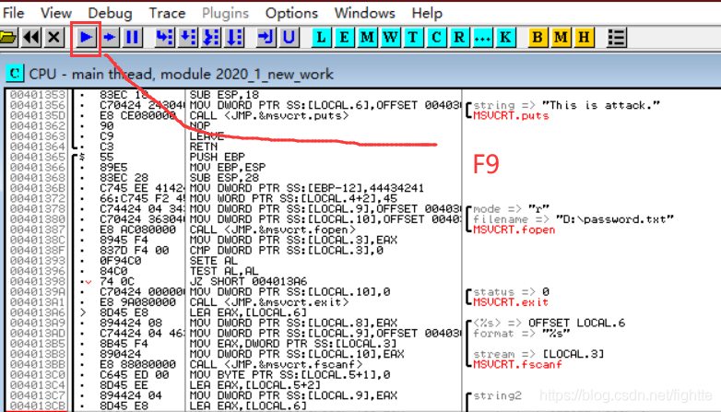721x412 pixels.
Task: Click the MSVCRT.fscanf comment
Action: (517, 364)
